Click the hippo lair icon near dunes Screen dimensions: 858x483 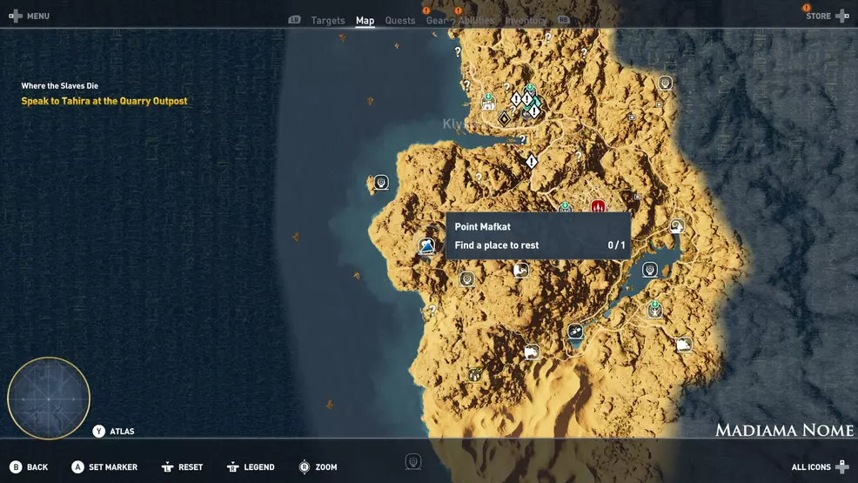pos(531,352)
